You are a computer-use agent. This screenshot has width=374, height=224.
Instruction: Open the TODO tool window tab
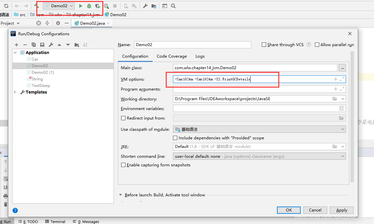pyautogui.click(x=28, y=222)
